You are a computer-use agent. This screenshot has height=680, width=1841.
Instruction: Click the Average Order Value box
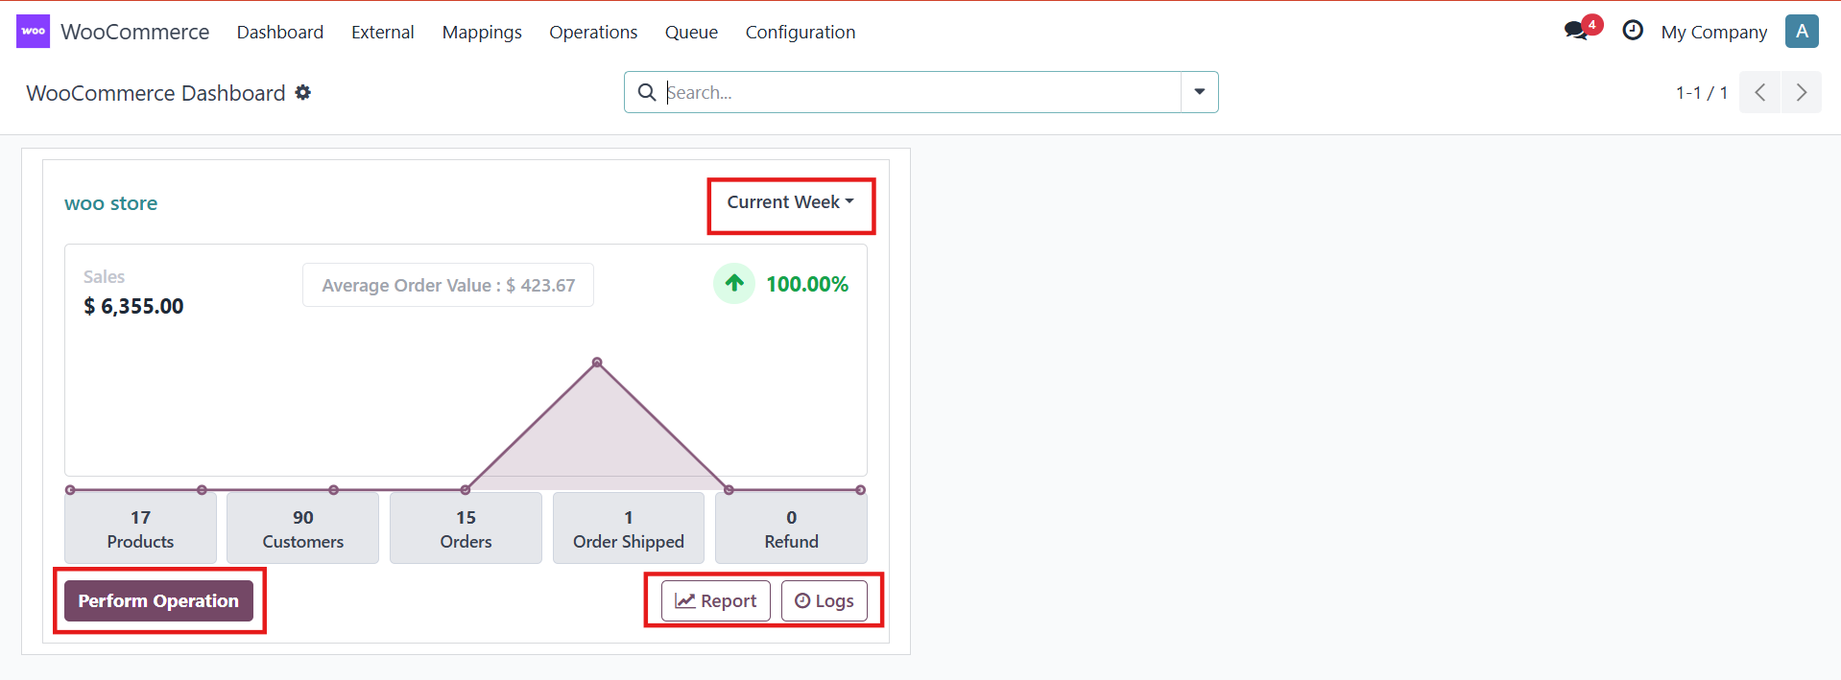click(x=448, y=285)
